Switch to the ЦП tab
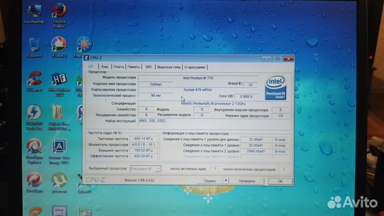 (91, 67)
